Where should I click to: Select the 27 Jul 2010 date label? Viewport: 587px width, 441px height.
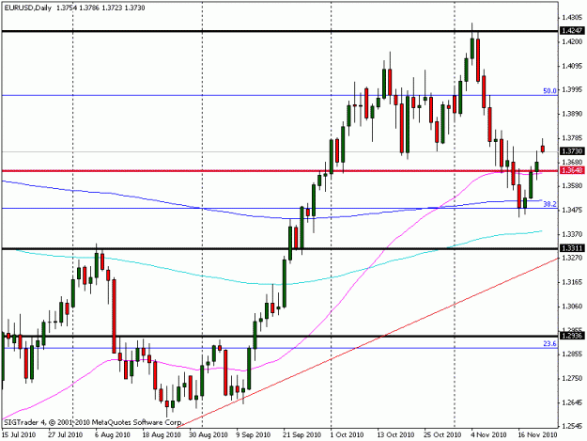[x=65, y=435]
